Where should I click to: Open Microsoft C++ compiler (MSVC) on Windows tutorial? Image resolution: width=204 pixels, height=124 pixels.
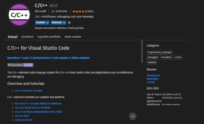click(38, 104)
